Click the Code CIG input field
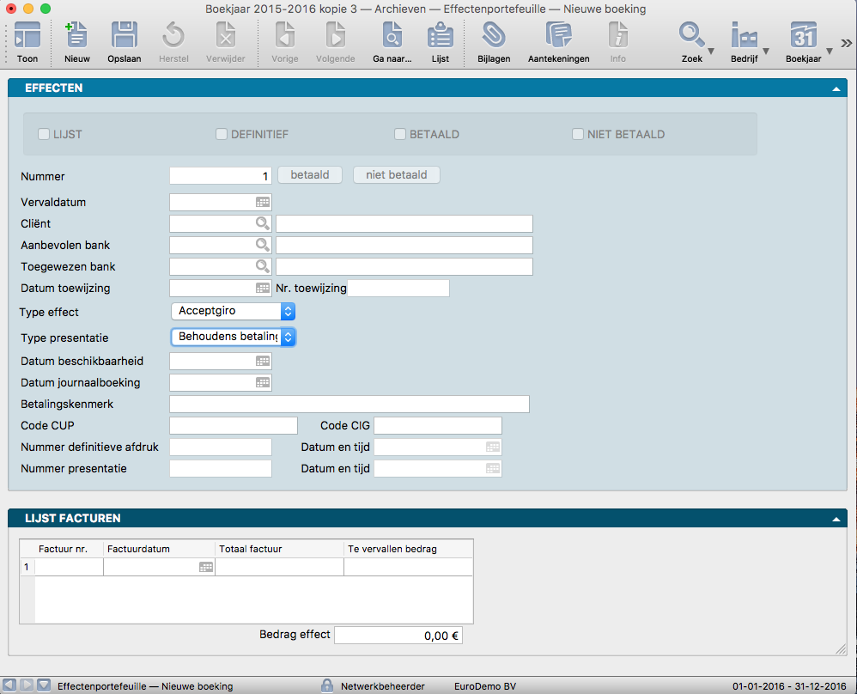 pos(438,425)
